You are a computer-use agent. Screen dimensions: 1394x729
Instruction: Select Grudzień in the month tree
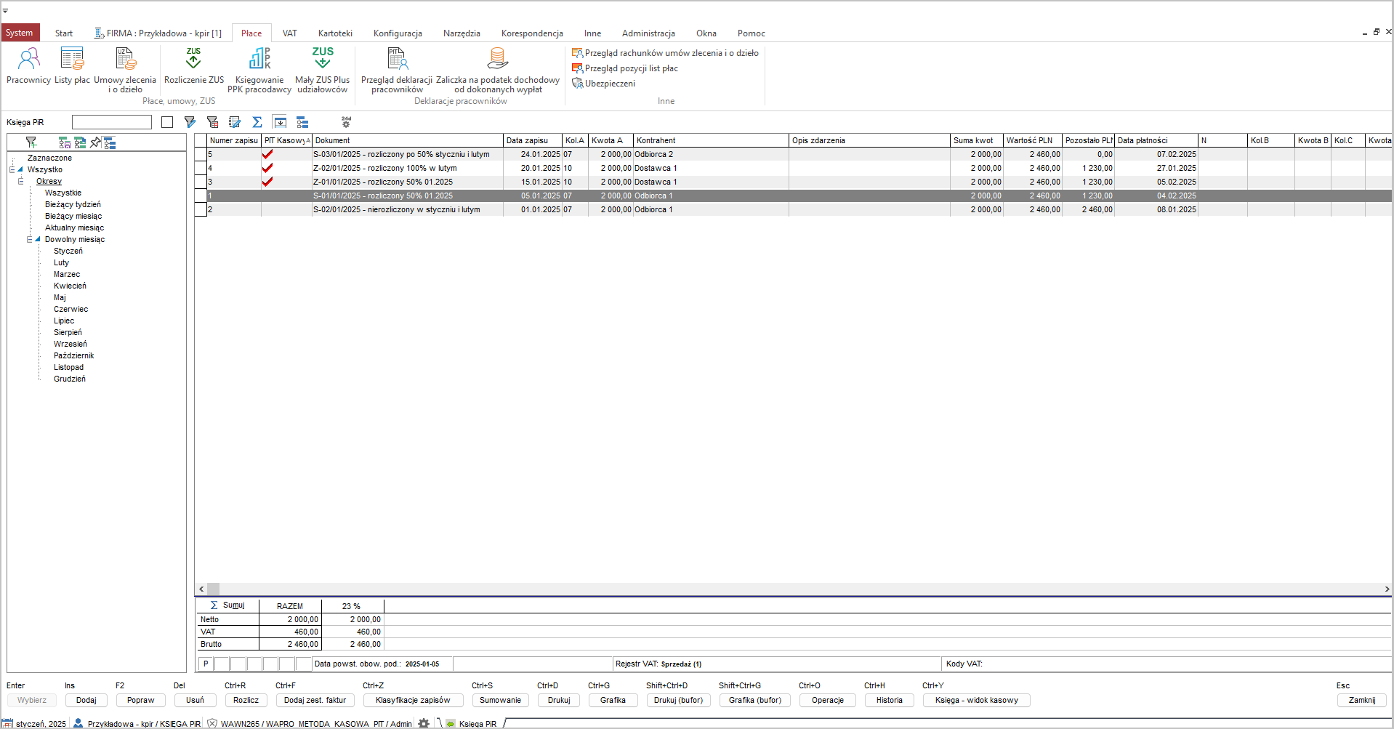(x=70, y=379)
